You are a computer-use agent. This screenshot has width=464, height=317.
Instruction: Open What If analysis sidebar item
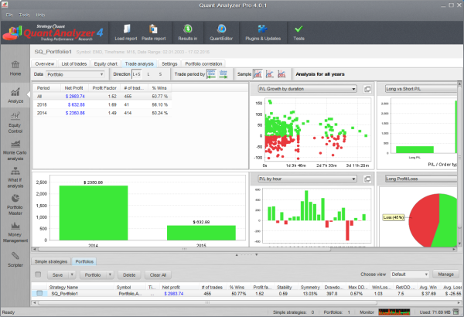(15, 178)
